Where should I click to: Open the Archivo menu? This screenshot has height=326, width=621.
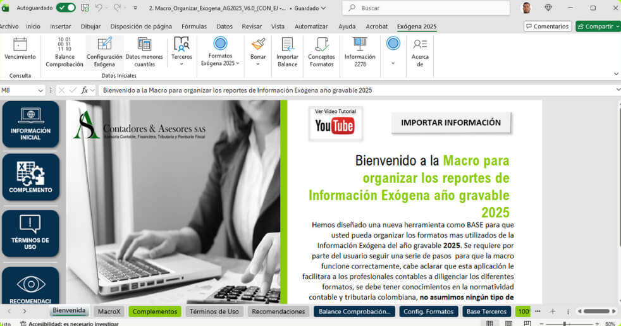9,26
